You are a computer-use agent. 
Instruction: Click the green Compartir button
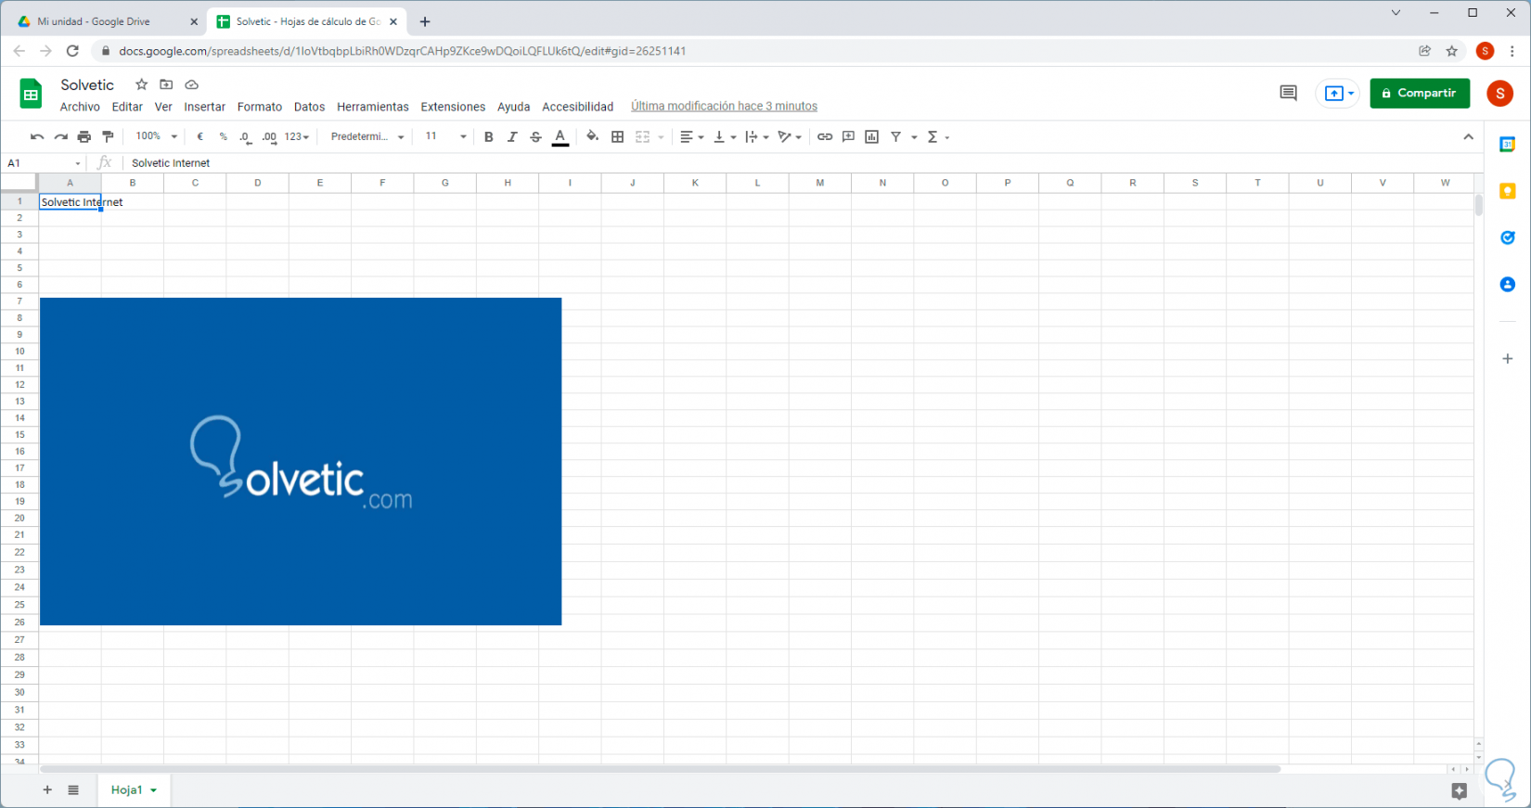point(1420,93)
